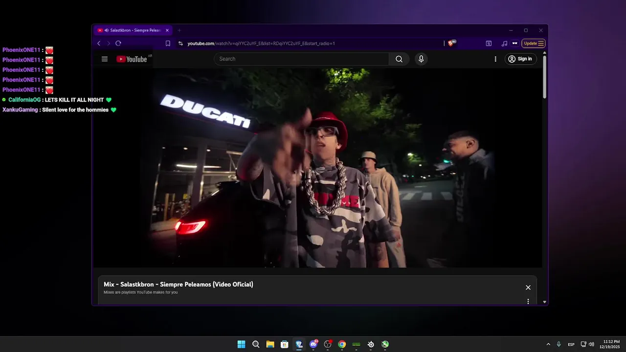Image resolution: width=626 pixels, height=352 pixels.
Task: Click the YouTube search magnifier button
Action: point(399,59)
